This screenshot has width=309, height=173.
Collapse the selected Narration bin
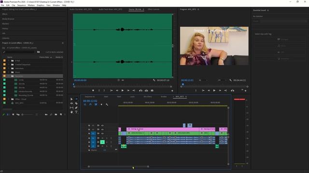click(9, 76)
